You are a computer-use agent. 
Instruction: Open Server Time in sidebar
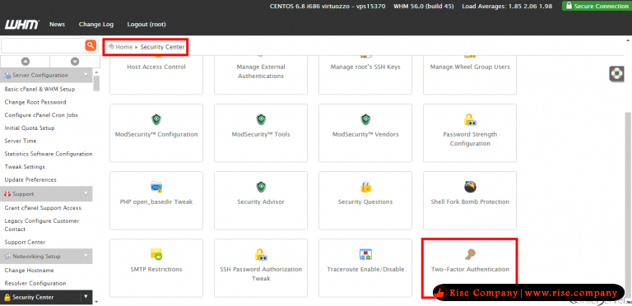(20, 141)
